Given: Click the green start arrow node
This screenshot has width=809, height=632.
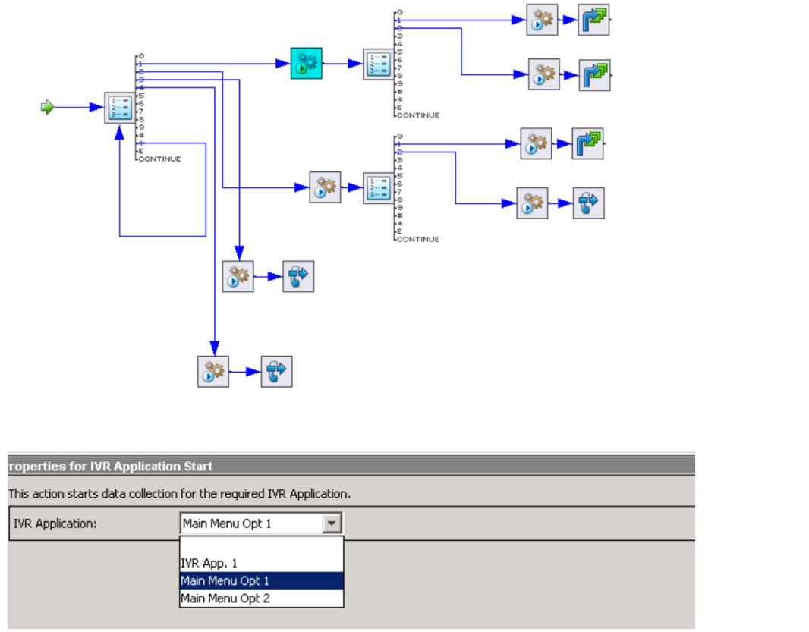Looking at the screenshot, I should point(48,108).
